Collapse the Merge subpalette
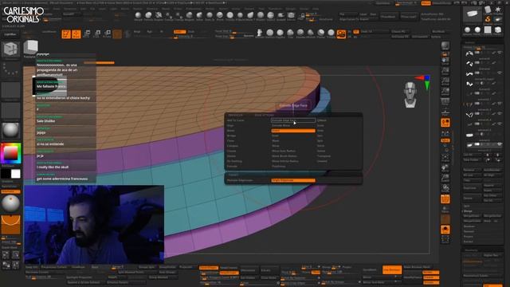This screenshot has width=510, height=287. click(x=468, y=211)
